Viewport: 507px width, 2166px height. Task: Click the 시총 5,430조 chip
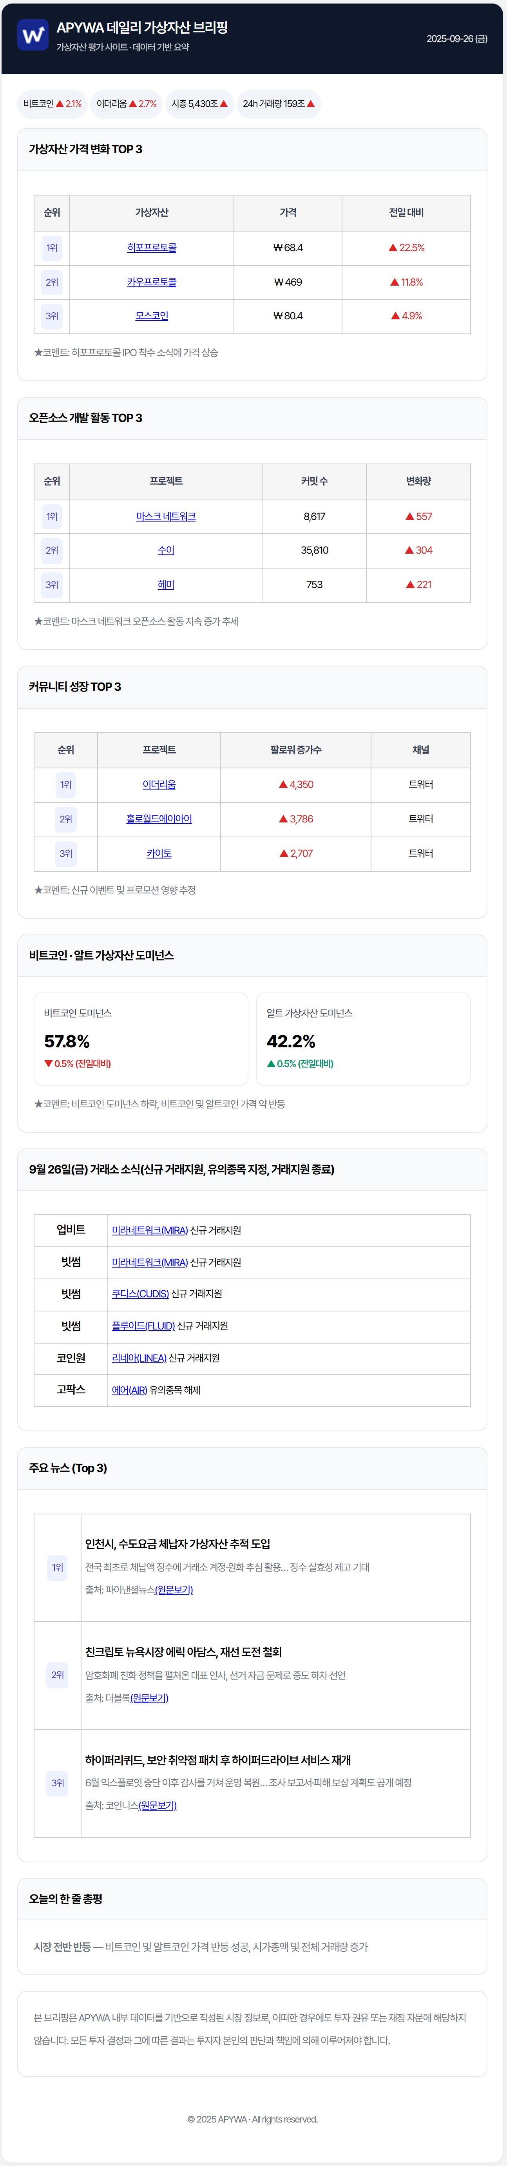[x=199, y=104]
